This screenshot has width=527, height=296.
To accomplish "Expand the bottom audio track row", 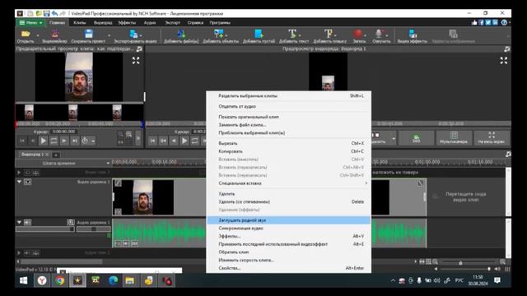I will (x=19, y=252).
